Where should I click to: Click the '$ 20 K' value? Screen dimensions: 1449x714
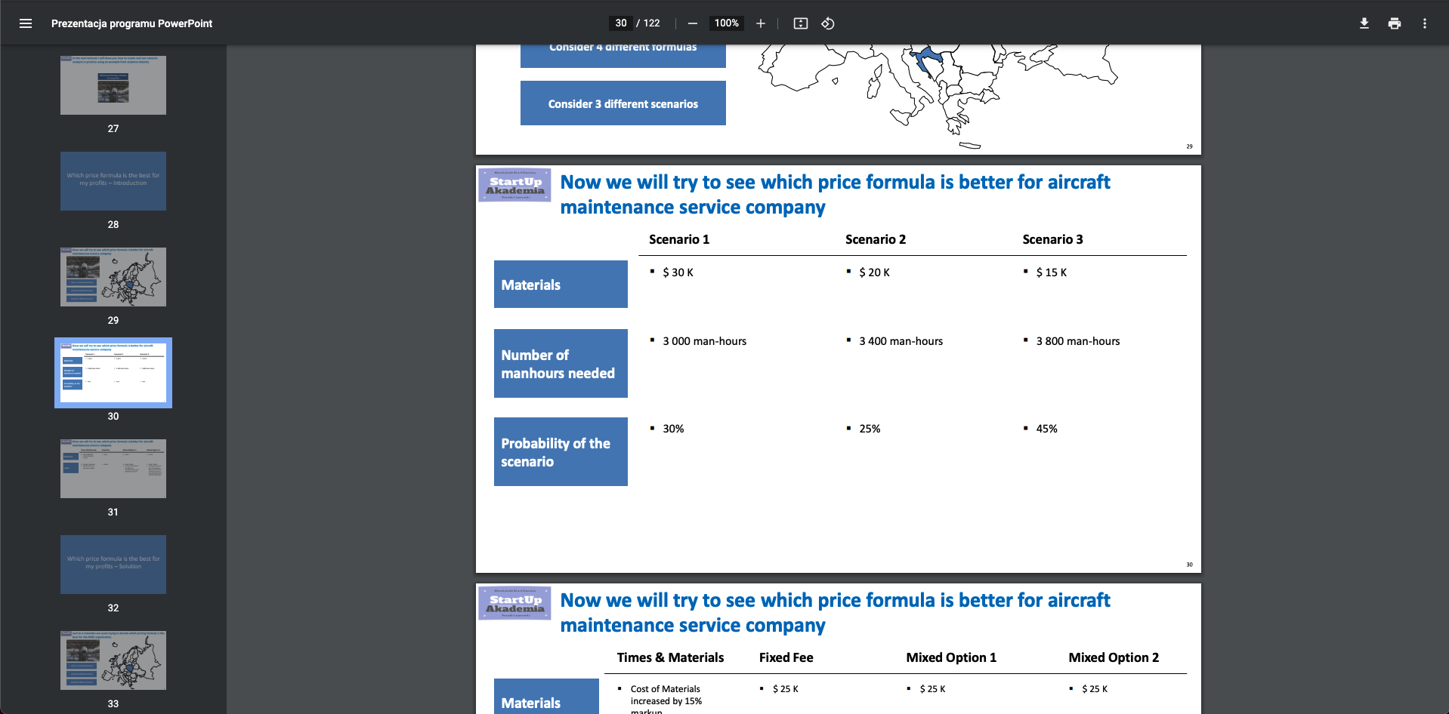click(874, 272)
